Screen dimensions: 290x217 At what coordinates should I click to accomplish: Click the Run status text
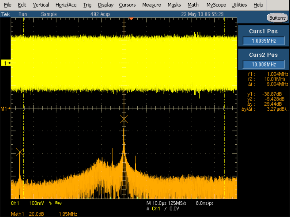coord(23,14)
